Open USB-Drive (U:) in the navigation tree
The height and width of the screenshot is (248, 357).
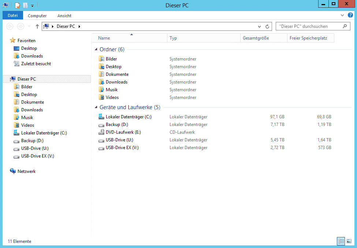(35, 148)
